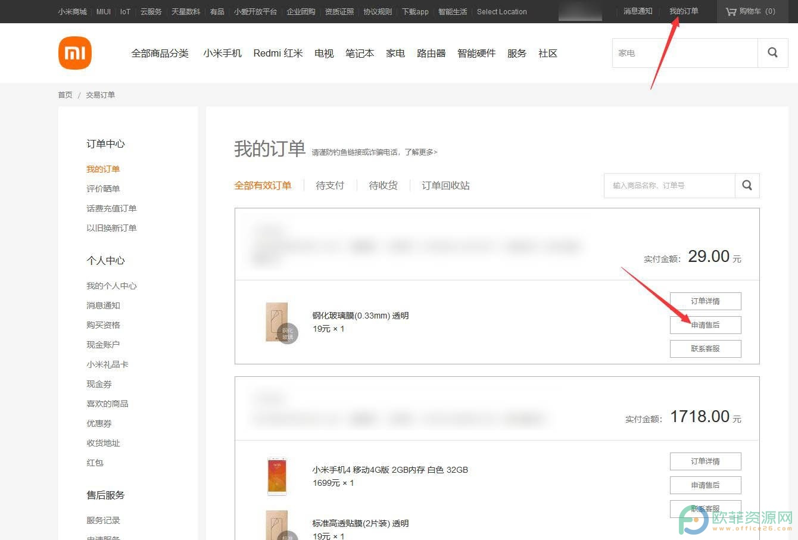Click the 小米手机4 phone thumbnail
This screenshot has height=540, width=798.
coord(277,476)
